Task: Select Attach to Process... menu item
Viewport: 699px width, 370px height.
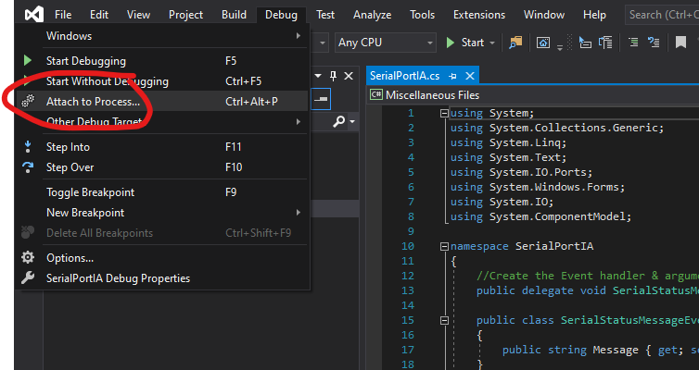Action: 162,102
